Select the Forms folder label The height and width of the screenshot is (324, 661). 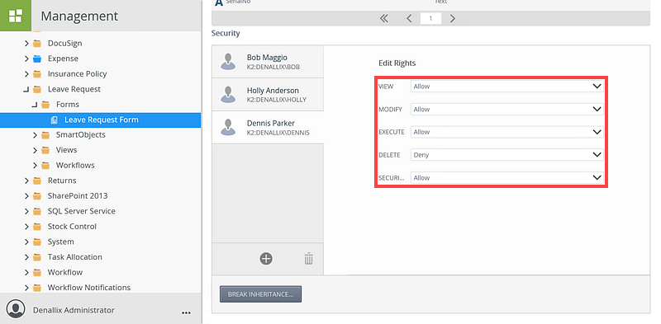point(68,105)
